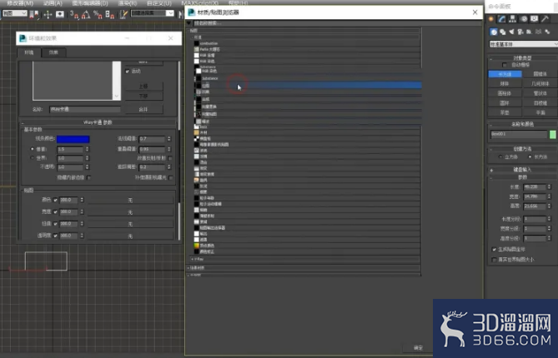Click the 顶点颜色 map icon
The image size is (558, 358).
197,246
